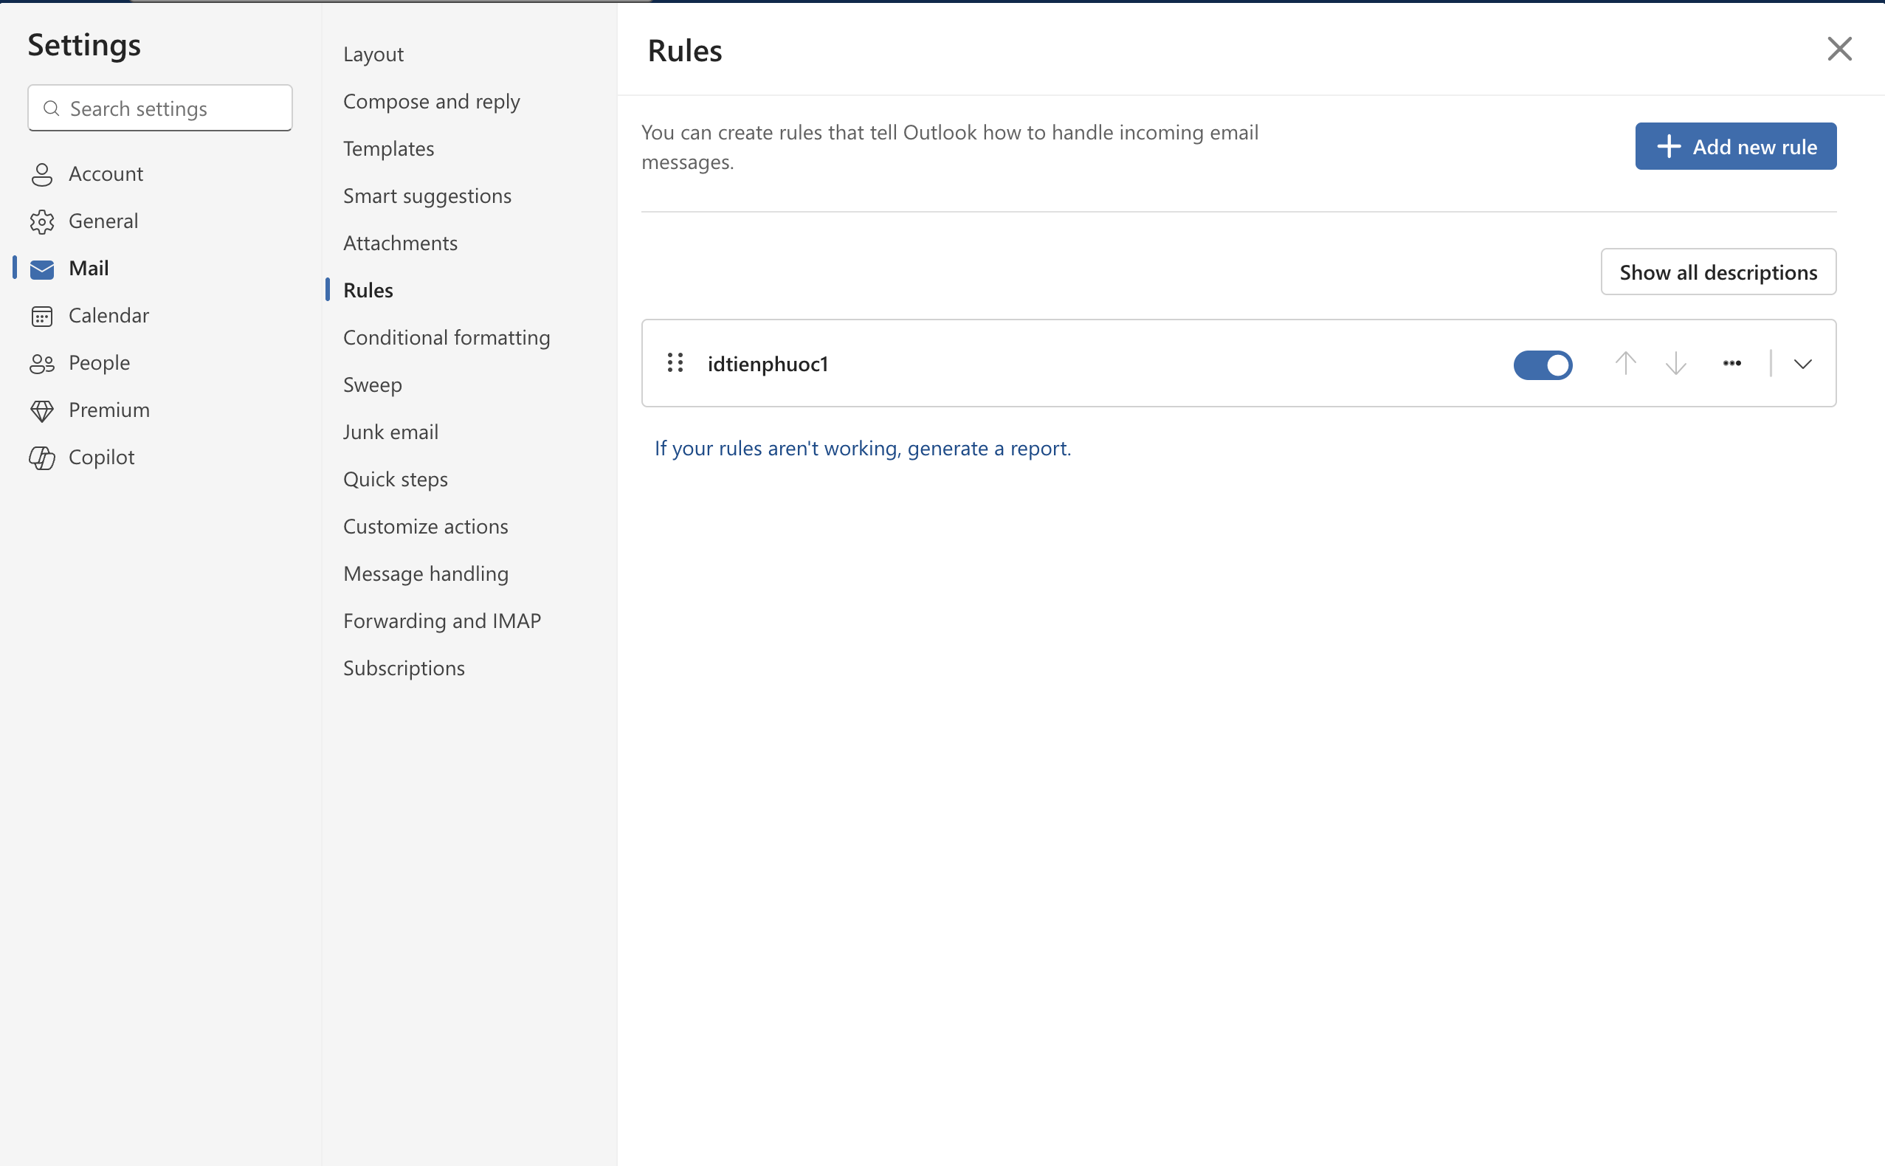Click Add new rule button

(1735, 147)
